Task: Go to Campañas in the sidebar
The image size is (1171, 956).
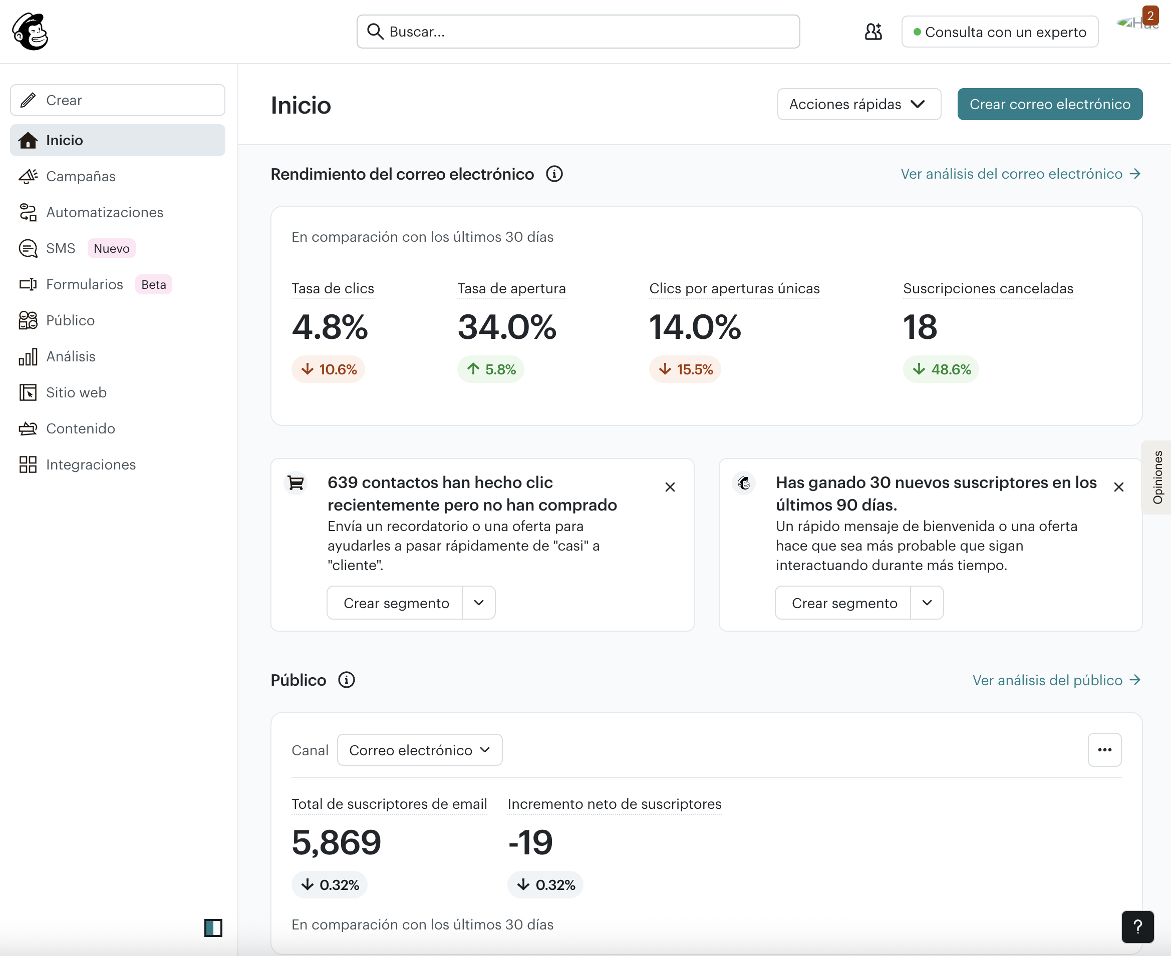Action: 81,176
